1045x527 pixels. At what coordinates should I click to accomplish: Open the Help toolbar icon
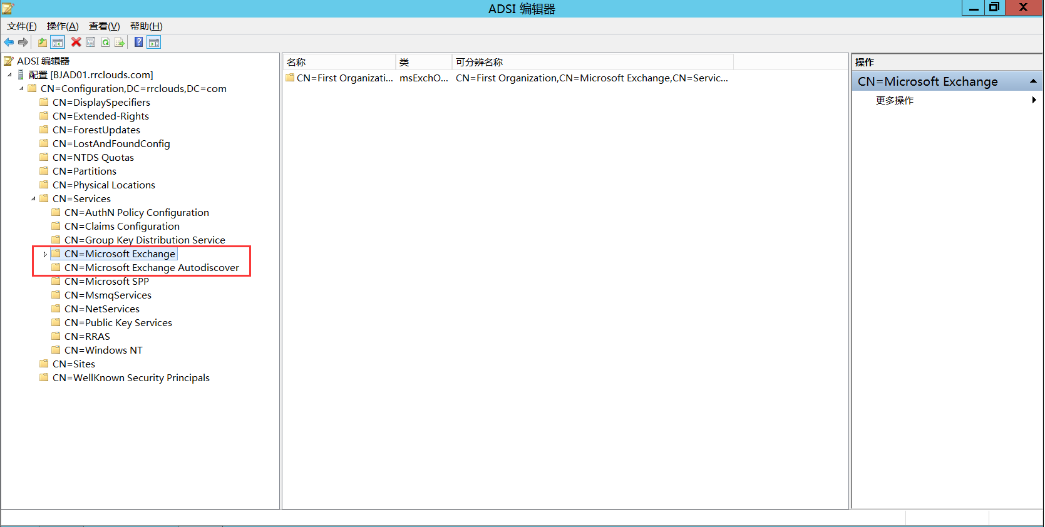coord(139,42)
